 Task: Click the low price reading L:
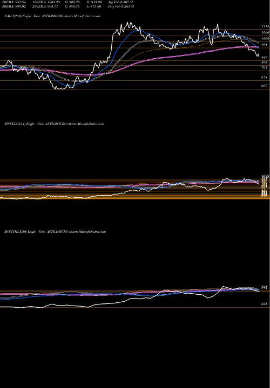94,6
